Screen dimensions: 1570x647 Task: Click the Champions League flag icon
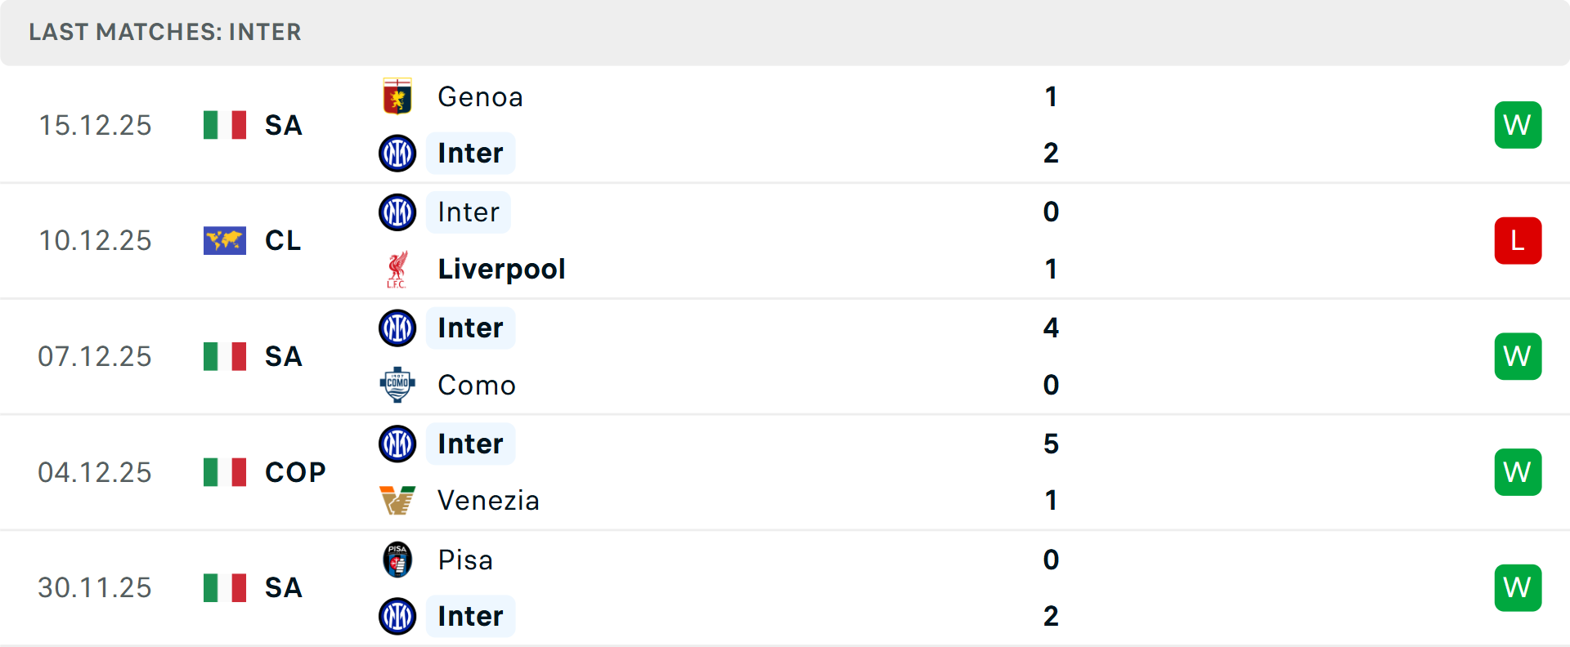225,240
